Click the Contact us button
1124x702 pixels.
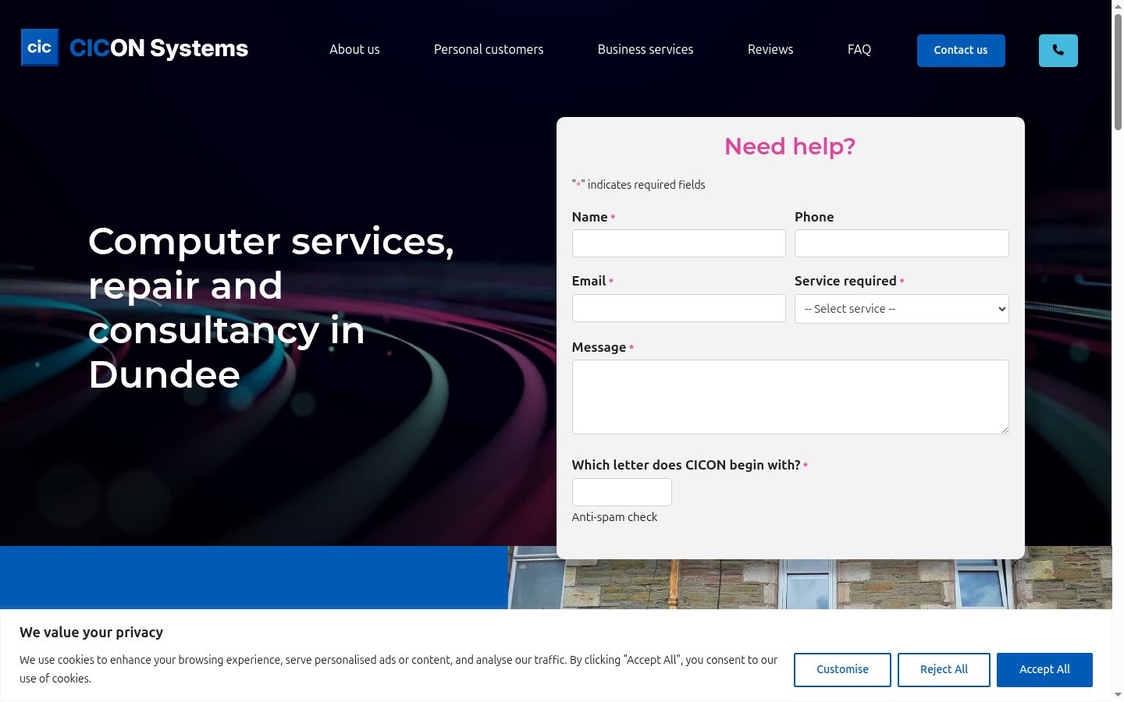tap(961, 51)
